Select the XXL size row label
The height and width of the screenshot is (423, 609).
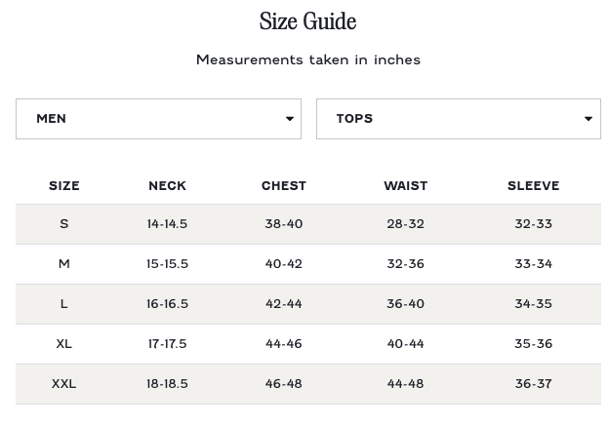(x=64, y=384)
